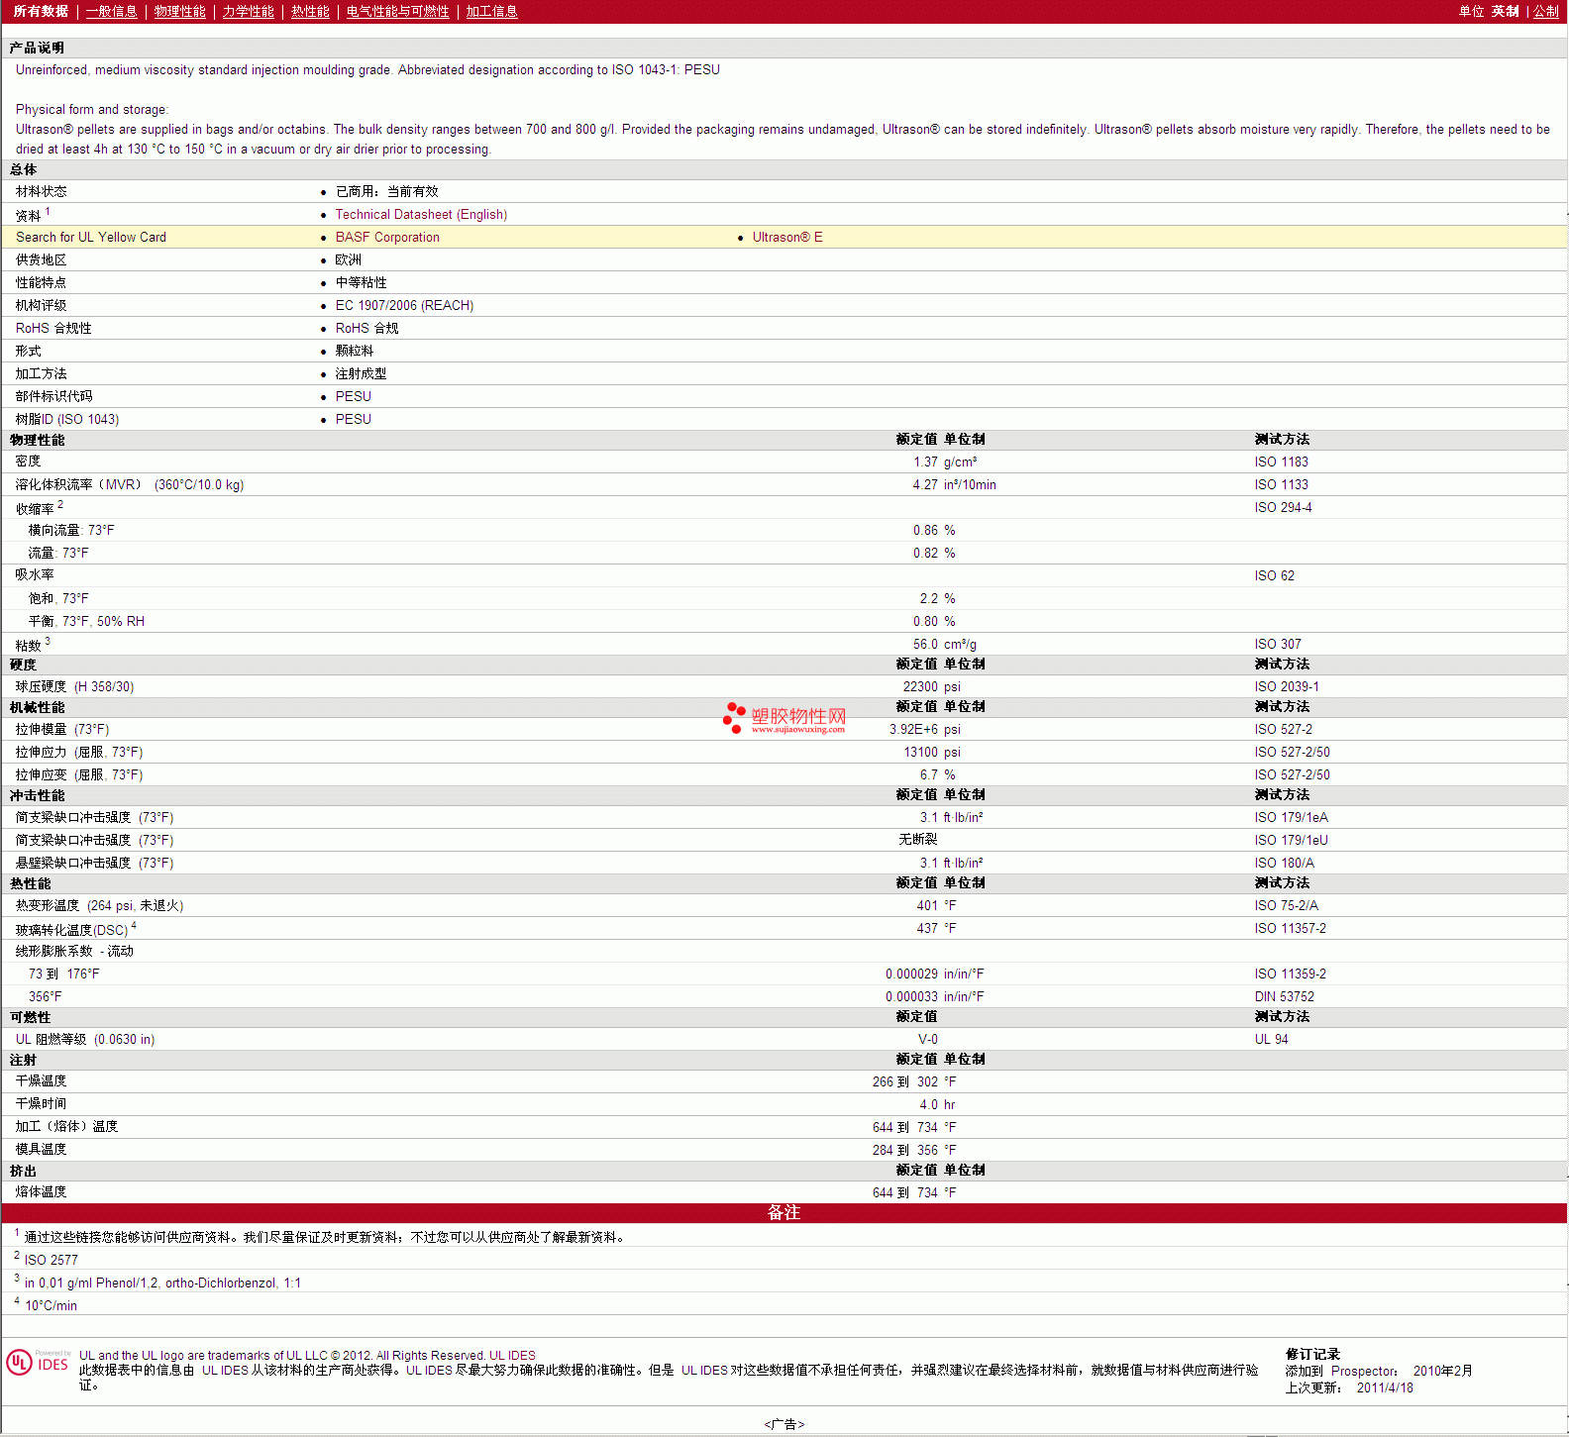Click ISO 1133 test method
The image size is (1569, 1437).
point(1281,485)
